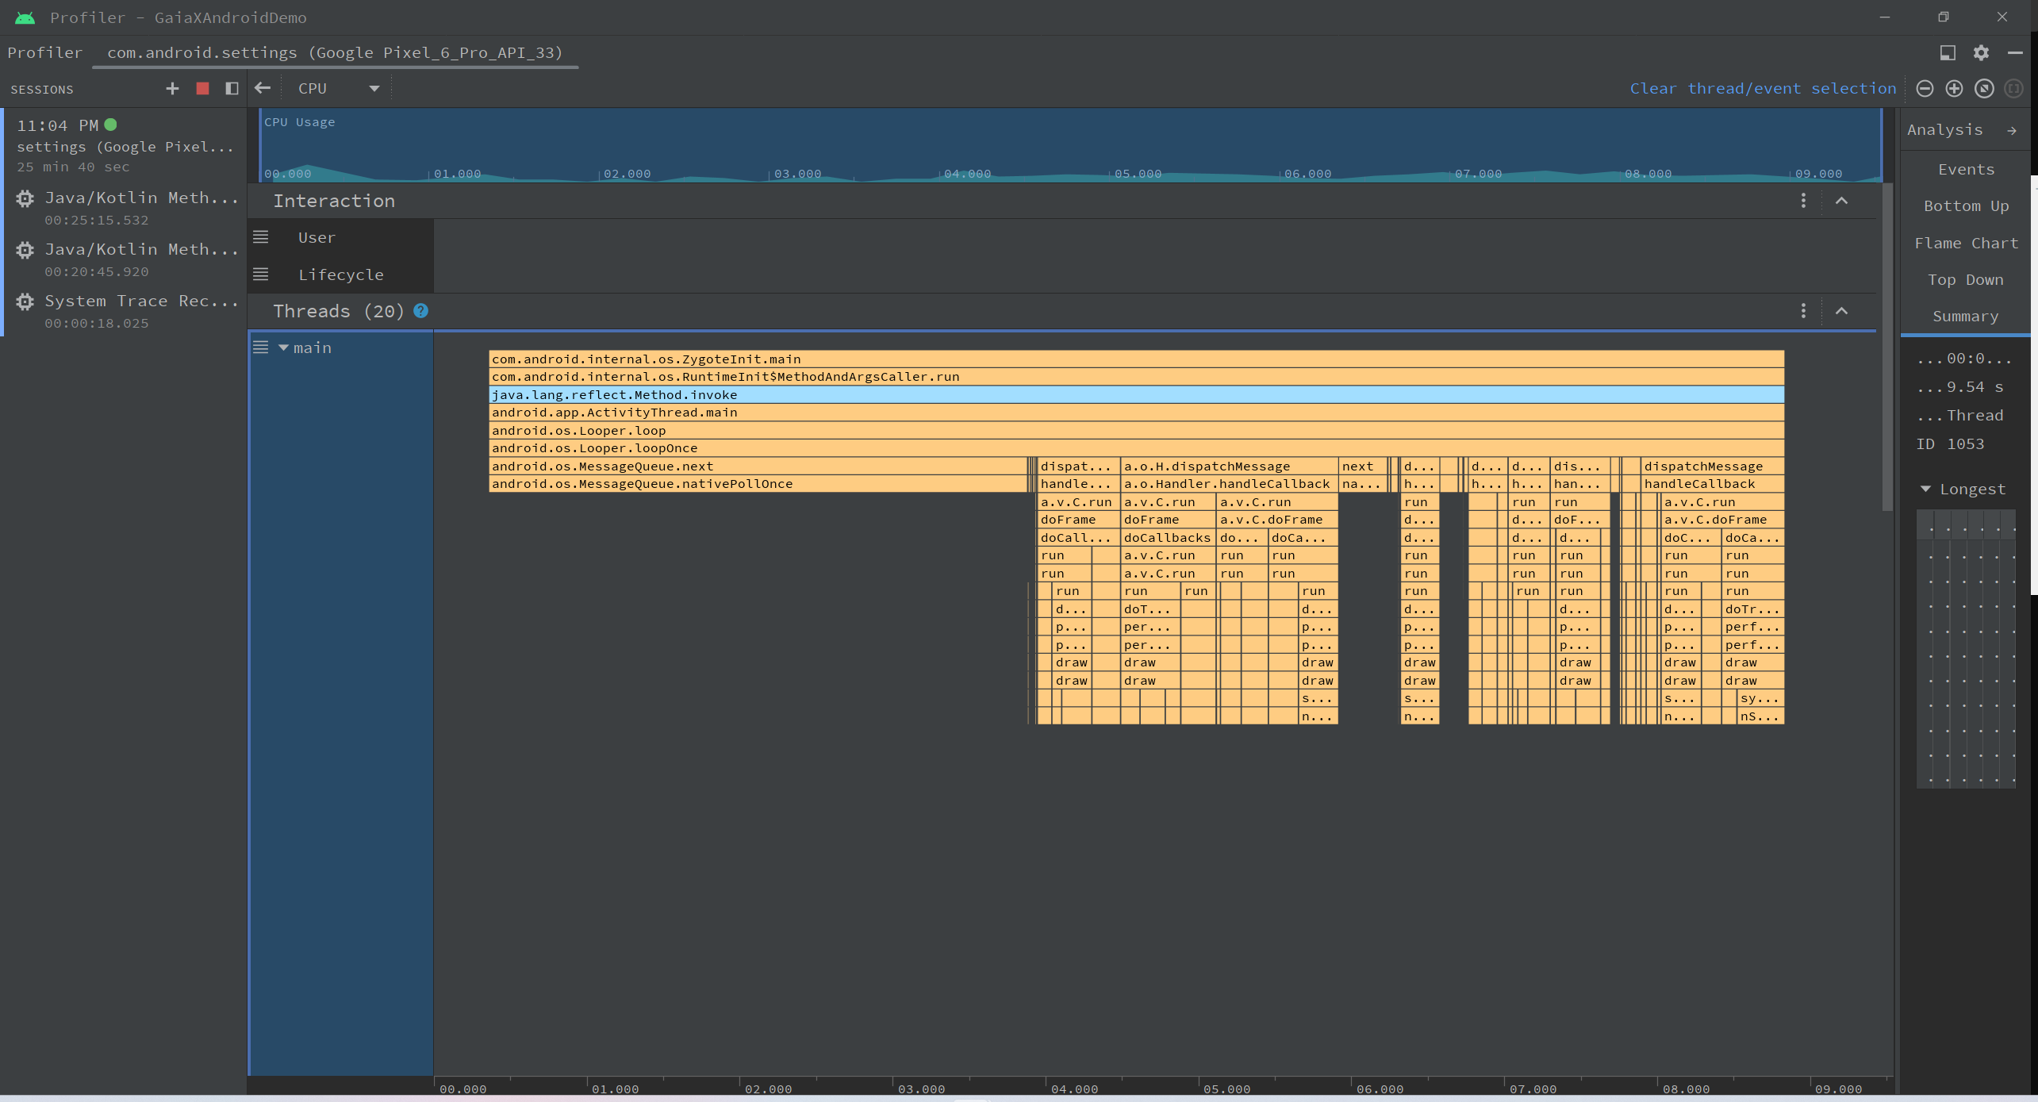Open the Flame Chart tab
Image resolution: width=2038 pixels, height=1102 pixels.
(1965, 243)
